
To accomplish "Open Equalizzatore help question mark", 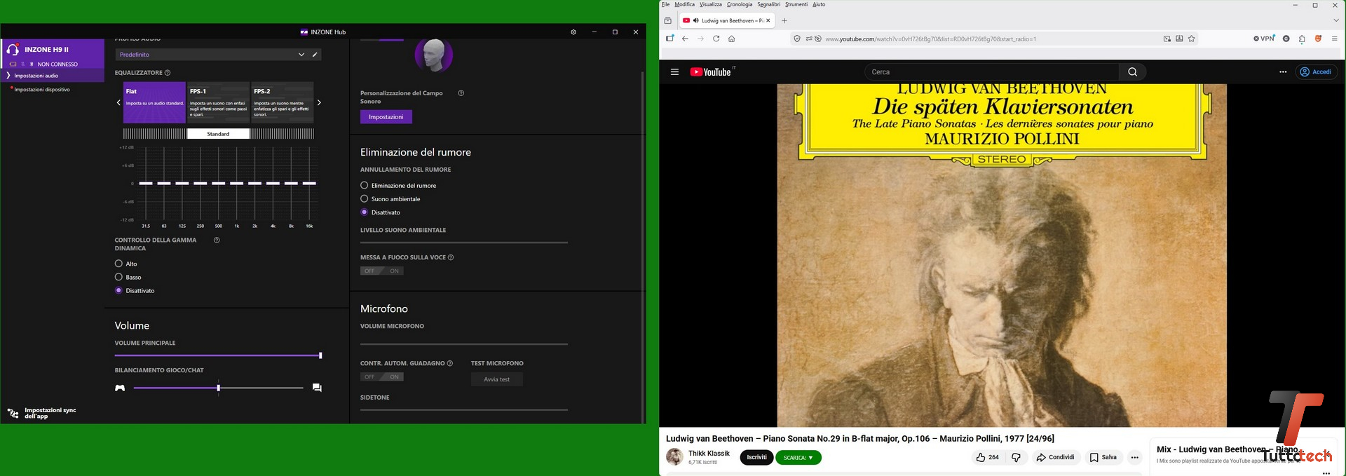I will pyautogui.click(x=168, y=73).
